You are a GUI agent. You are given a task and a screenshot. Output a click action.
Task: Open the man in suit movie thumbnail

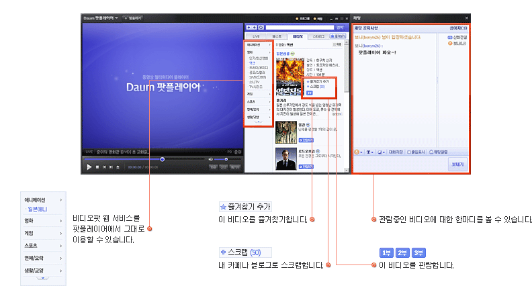click(286, 158)
